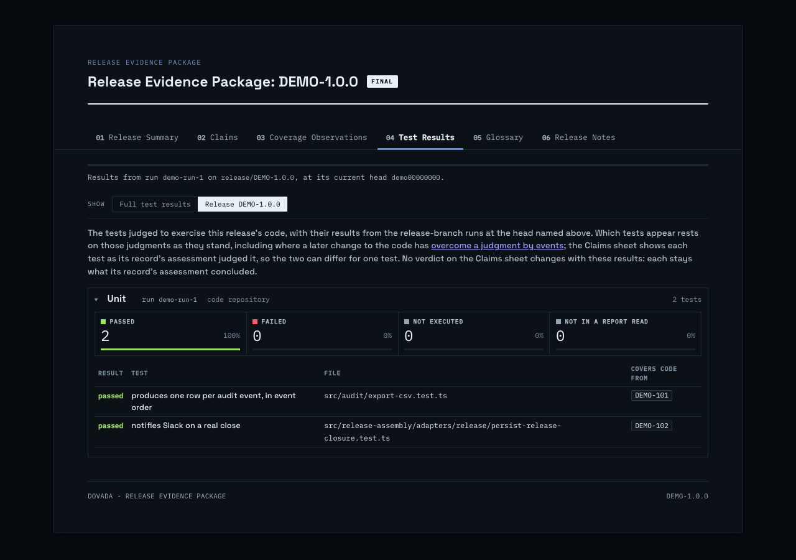Open Coverage Observations tab
796x560 pixels.
click(312, 138)
